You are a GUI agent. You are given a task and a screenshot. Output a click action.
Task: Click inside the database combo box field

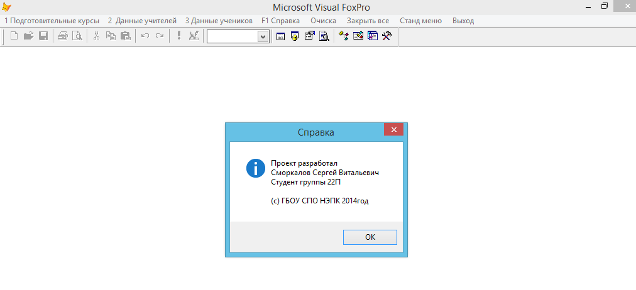[233, 36]
